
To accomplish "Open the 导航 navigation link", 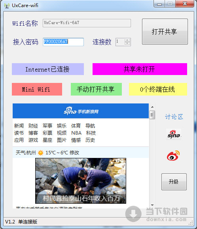I will click(x=90, y=126).
